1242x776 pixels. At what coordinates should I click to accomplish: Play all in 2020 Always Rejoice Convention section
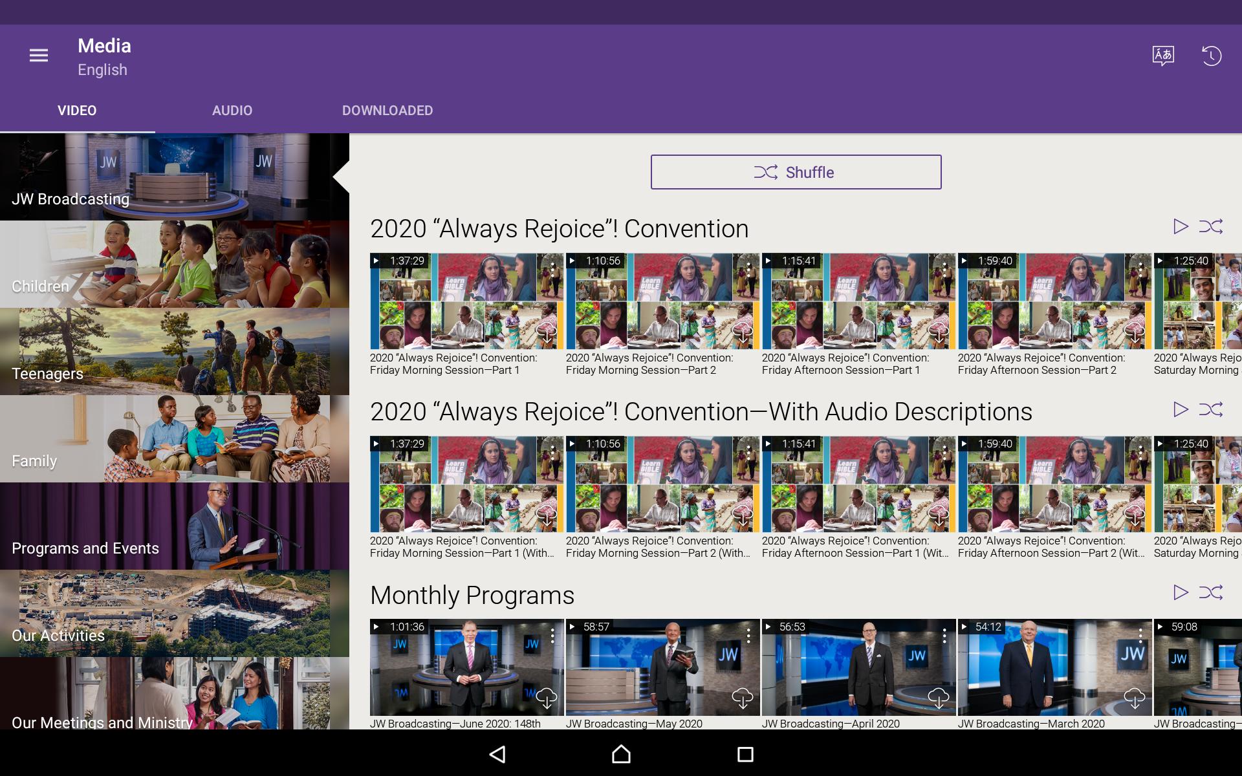pos(1181,226)
